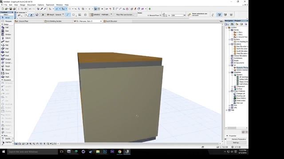Click the Undo icon in toolbar
Screen dimensions: 284x159
click(x=30, y=9)
